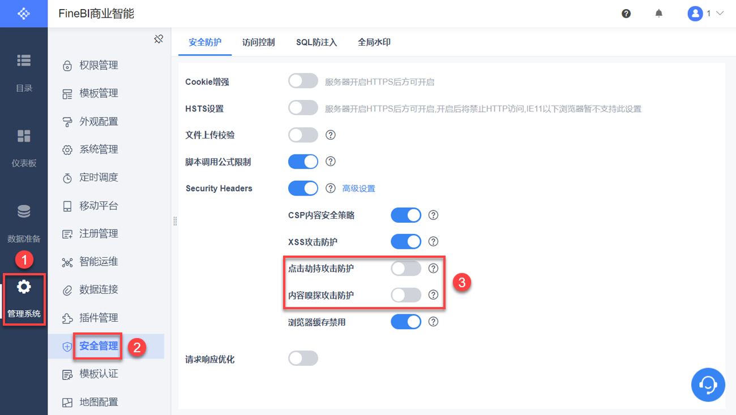Switch to the 访问控制 tab
Screen dimensions: 736x415
pyautogui.click(x=258, y=42)
